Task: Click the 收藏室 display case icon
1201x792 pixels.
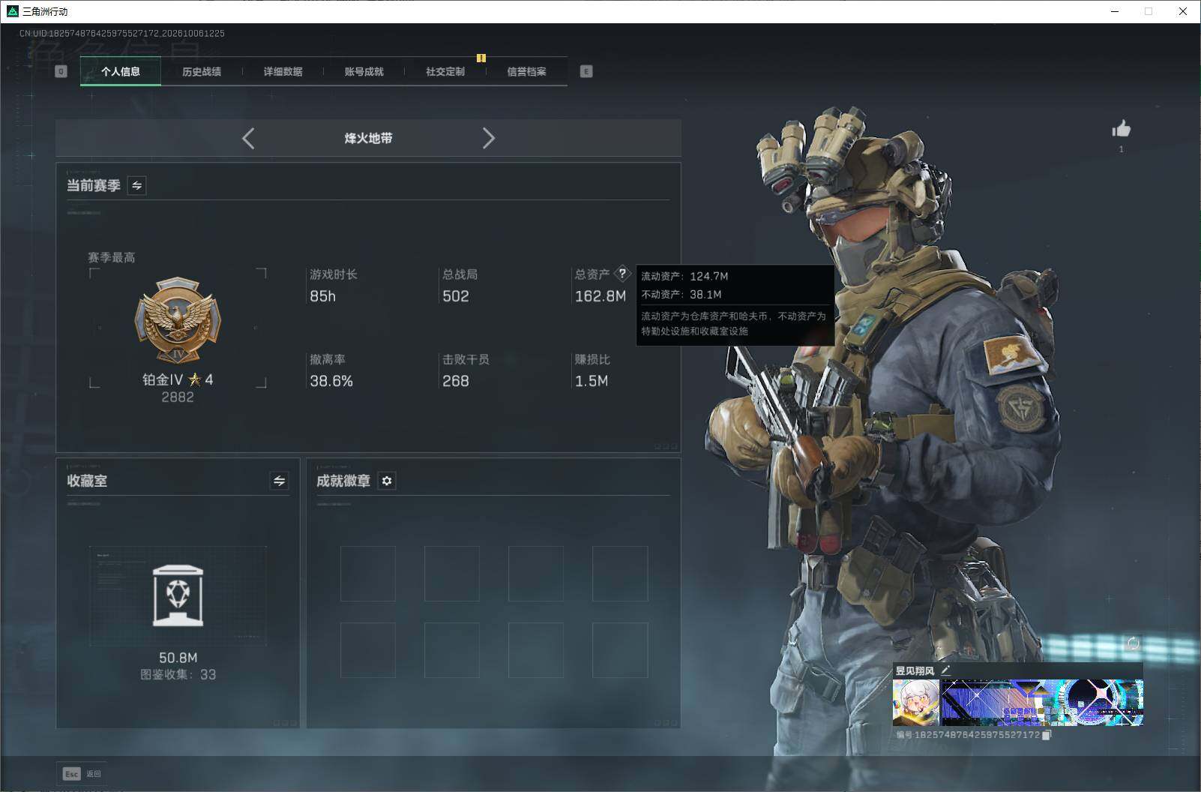Action: pyautogui.click(x=178, y=595)
